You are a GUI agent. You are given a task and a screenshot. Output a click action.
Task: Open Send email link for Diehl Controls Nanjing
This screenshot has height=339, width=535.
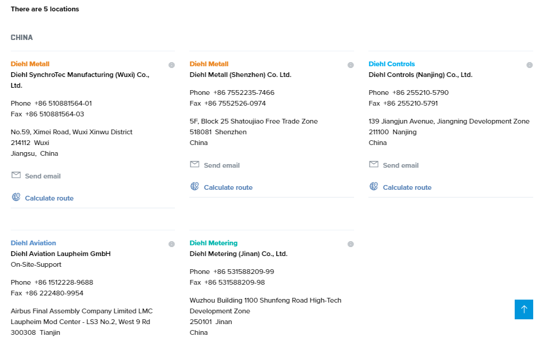coord(401,165)
